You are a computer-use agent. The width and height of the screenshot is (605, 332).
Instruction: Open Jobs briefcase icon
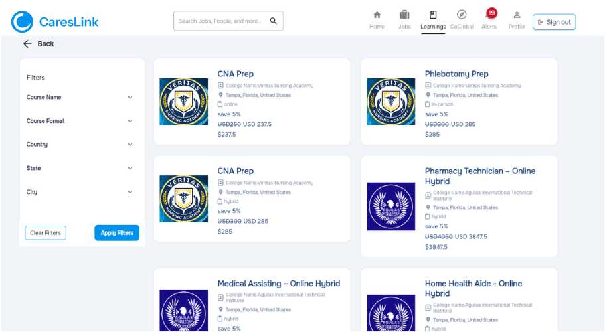click(x=404, y=15)
